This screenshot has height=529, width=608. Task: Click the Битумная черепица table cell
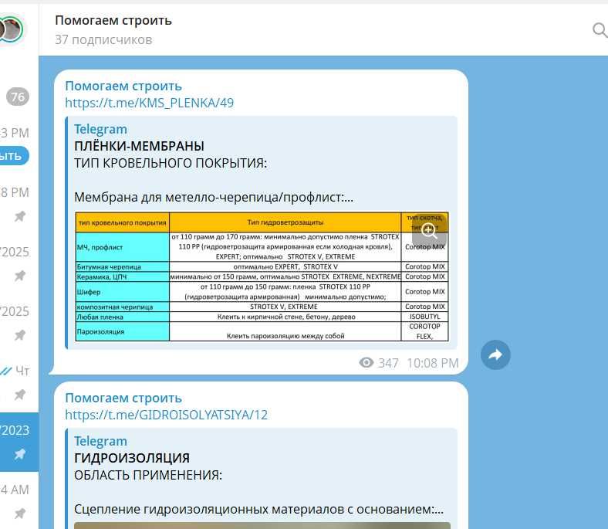(123, 266)
